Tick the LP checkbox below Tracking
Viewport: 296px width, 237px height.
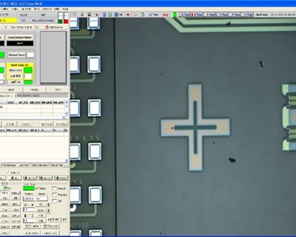click(x=54, y=201)
